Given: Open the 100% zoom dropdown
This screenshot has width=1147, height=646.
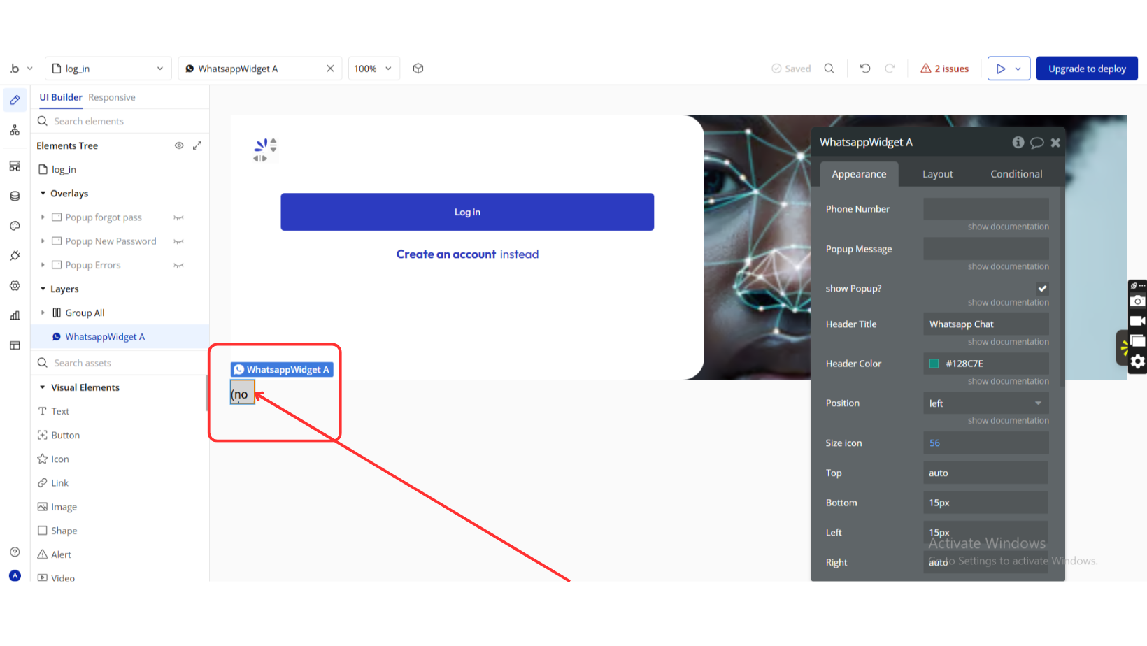Looking at the screenshot, I should click(373, 69).
